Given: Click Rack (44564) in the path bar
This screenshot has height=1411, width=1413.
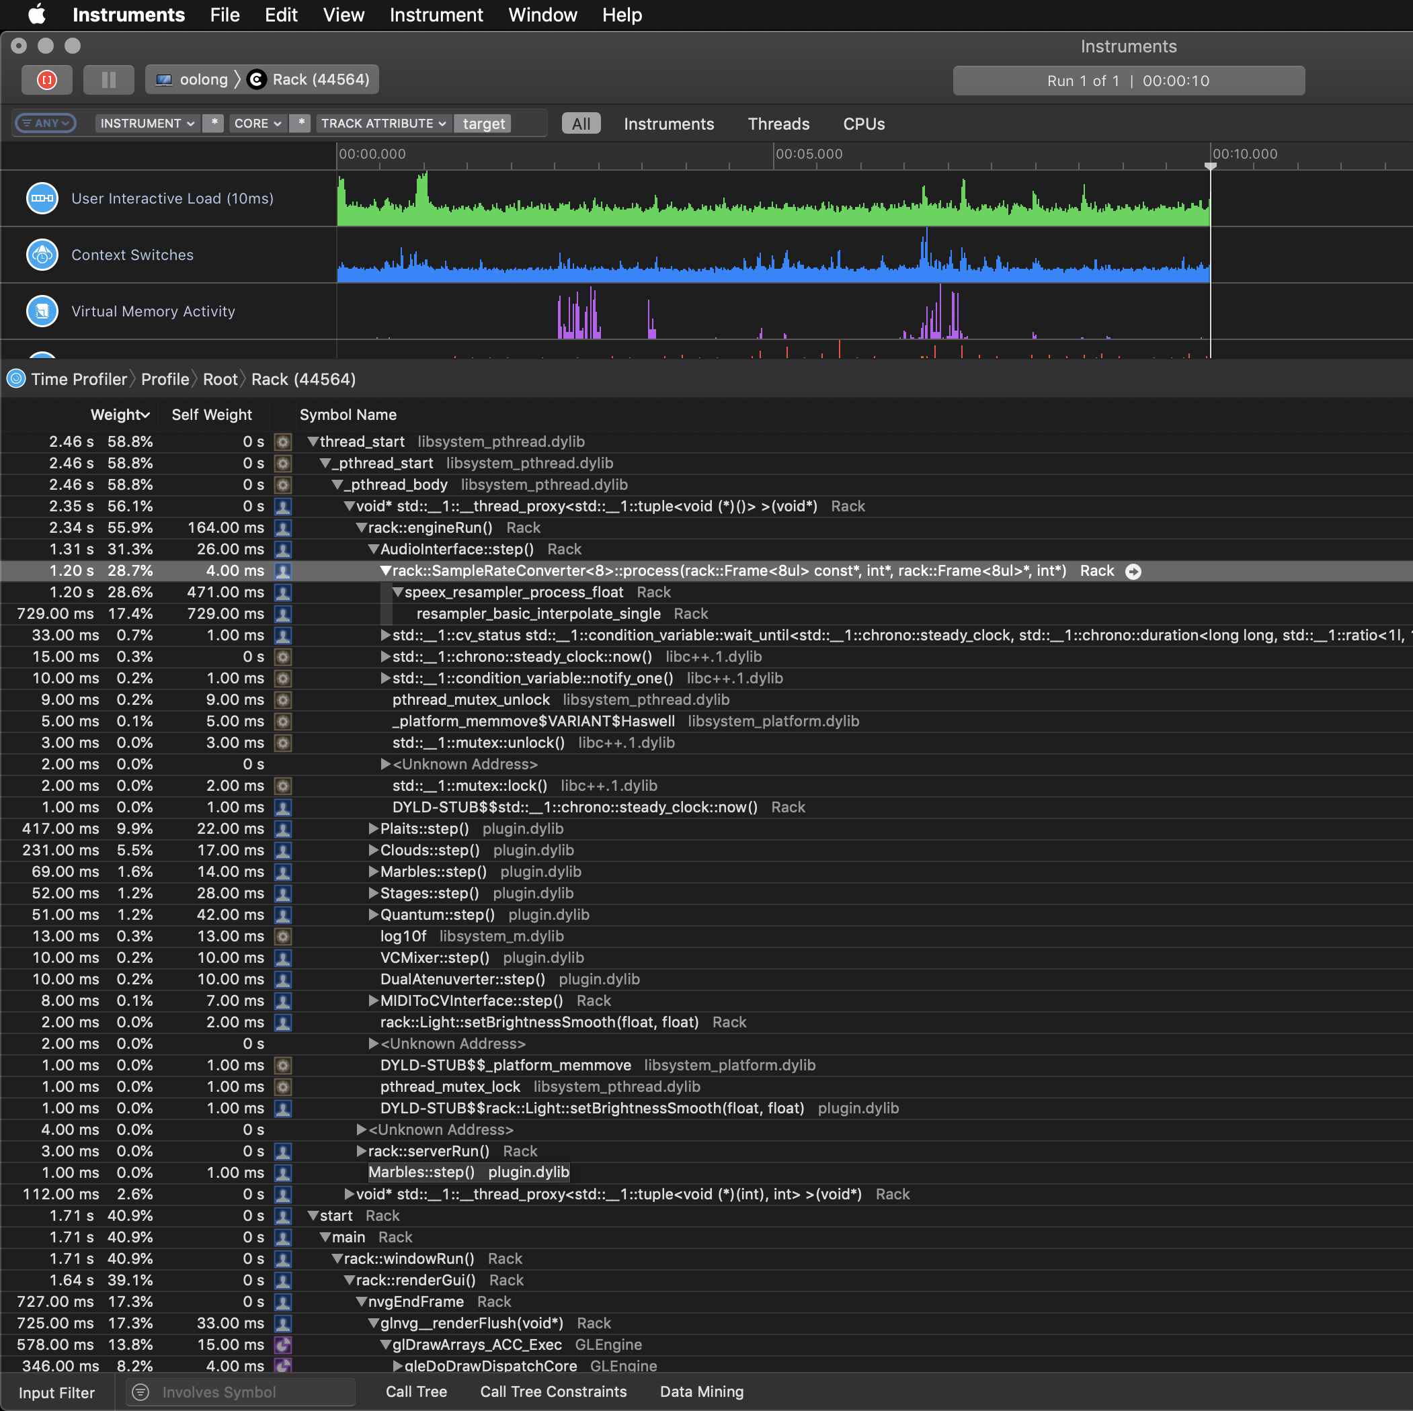Looking at the screenshot, I should 304,379.
